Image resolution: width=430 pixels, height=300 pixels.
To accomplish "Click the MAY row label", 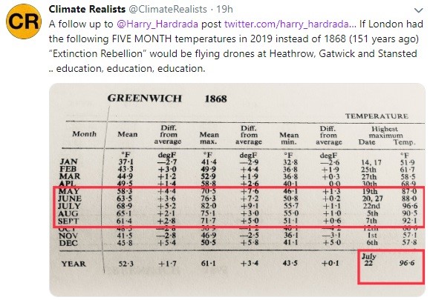I will pos(69,191).
